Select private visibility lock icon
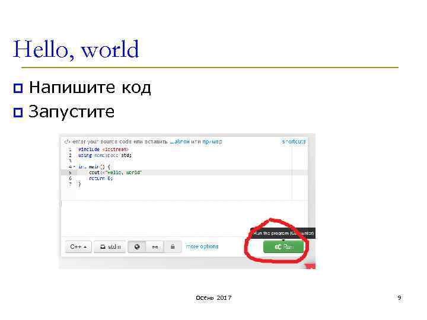This screenshot has width=427, height=320. click(173, 247)
